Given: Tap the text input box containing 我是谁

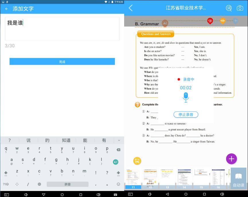Looking at the screenshot, I should [x=62, y=29].
